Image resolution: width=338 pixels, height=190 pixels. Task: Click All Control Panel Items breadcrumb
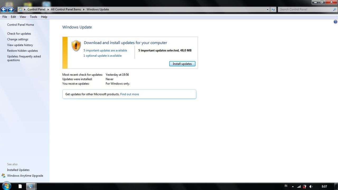[x=66, y=9]
